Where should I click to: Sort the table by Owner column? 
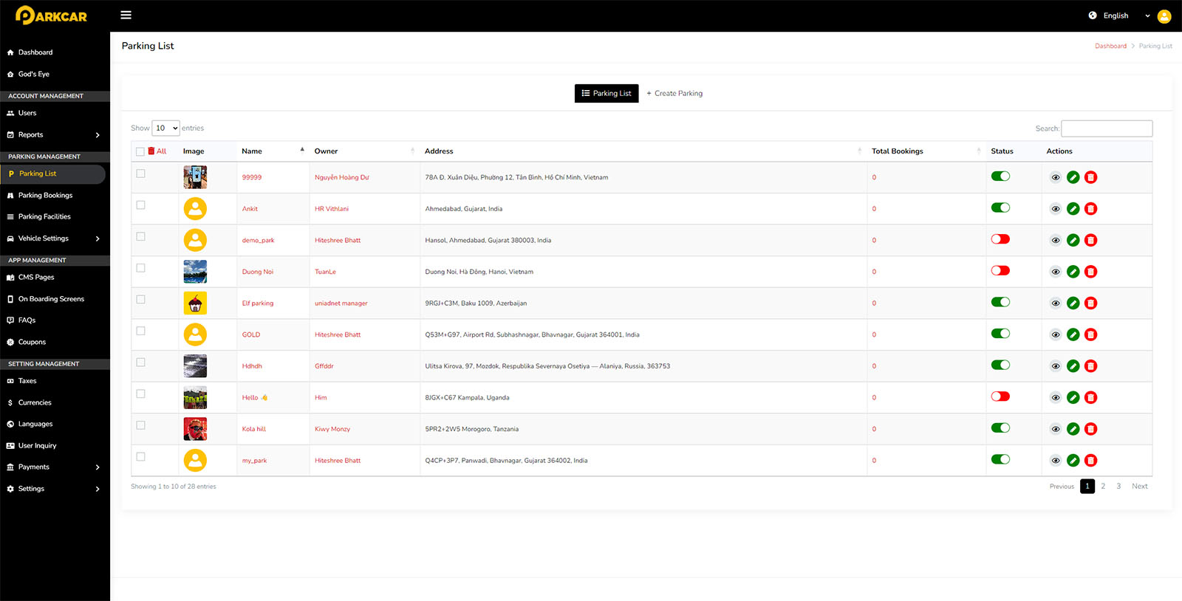point(364,151)
